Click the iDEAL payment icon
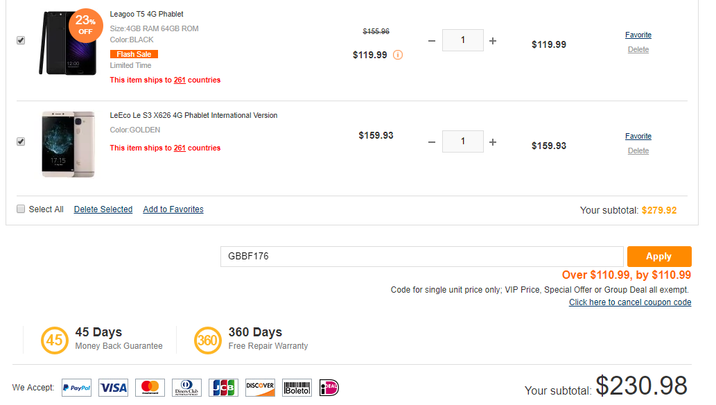Screen dimensions: 716x405 [329, 388]
